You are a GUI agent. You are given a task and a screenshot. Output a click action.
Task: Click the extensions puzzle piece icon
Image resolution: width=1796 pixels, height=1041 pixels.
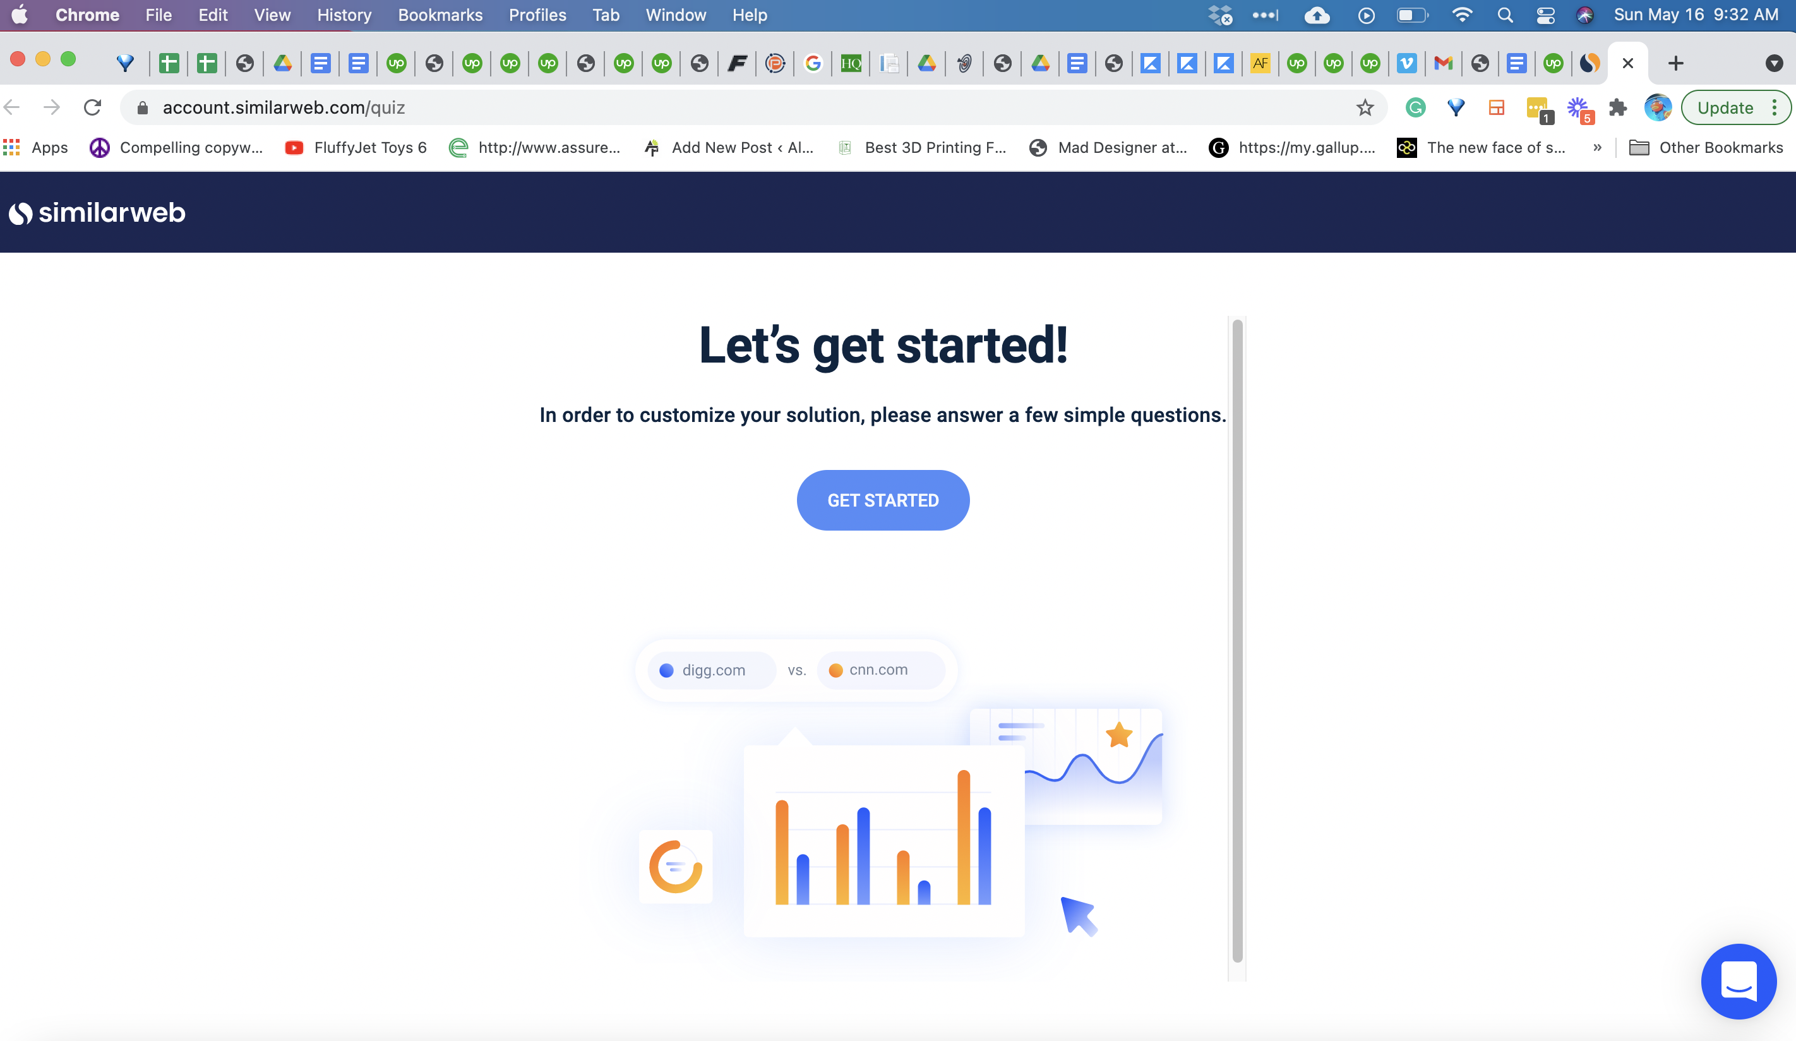[x=1619, y=108]
